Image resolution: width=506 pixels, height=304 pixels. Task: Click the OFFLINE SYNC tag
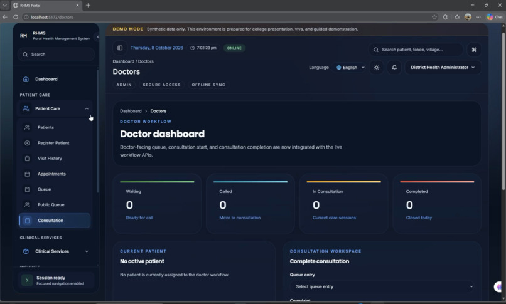(x=208, y=85)
